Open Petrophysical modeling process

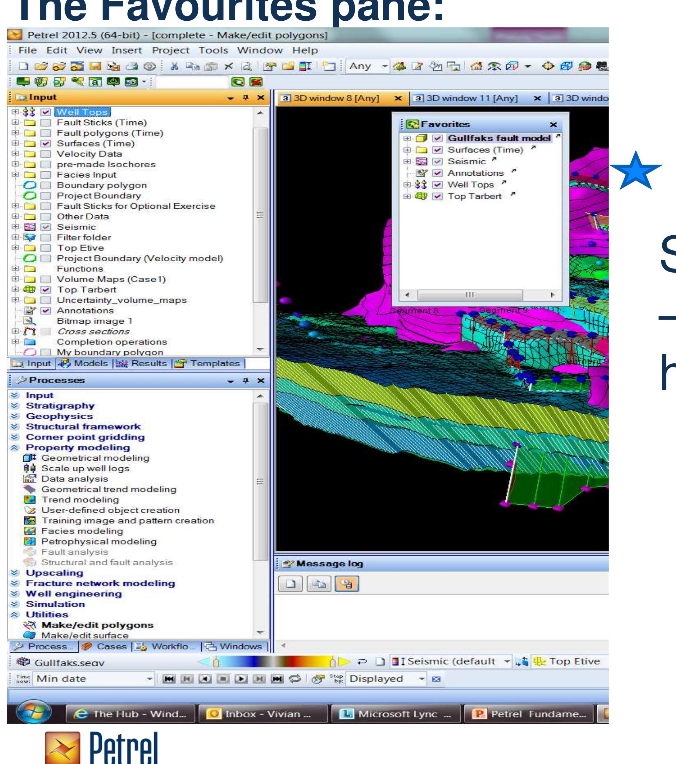tap(99, 541)
